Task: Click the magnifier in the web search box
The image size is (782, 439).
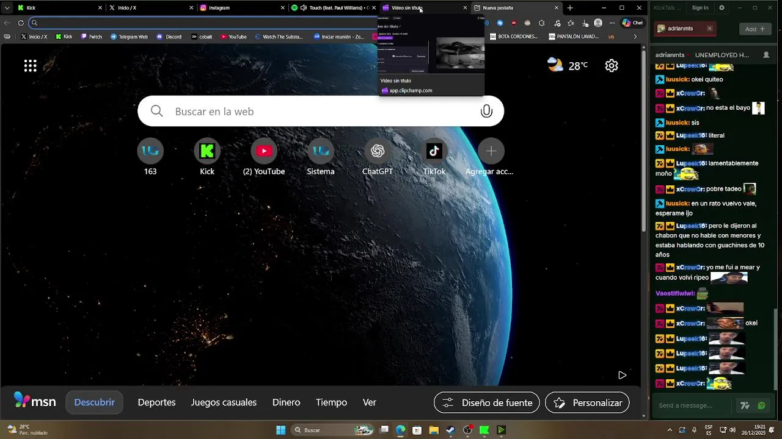Action: click(x=157, y=111)
